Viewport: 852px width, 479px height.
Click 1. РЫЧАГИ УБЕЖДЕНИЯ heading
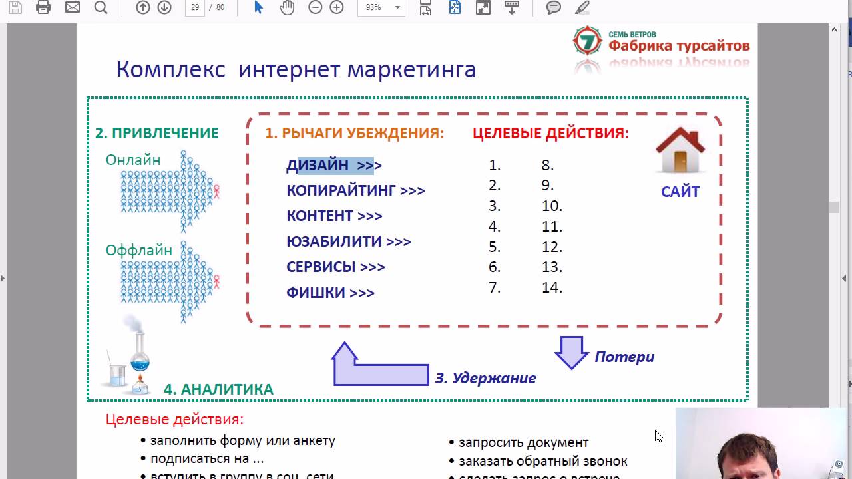pos(355,133)
